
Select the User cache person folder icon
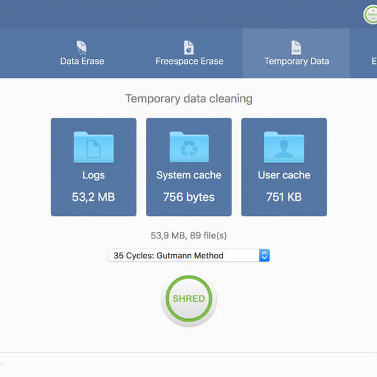(284, 147)
